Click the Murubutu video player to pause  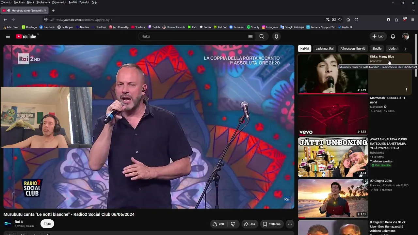(x=149, y=127)
